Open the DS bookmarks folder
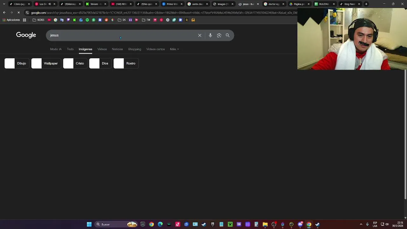The width and height of the screenshot is (407, 229). coord(121,20)
